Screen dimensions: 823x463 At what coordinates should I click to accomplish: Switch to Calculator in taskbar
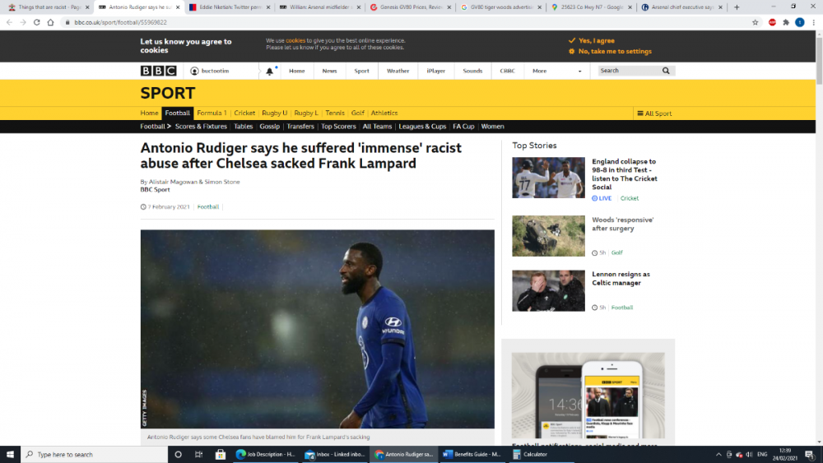click(x=541, y=454)
